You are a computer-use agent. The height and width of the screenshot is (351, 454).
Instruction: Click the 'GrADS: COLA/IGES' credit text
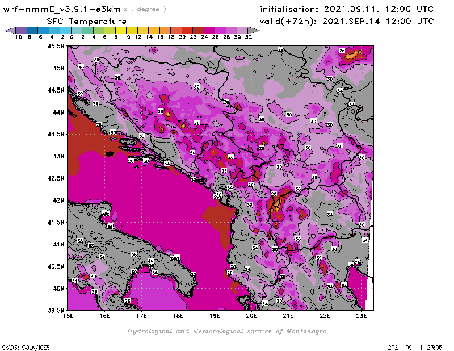(26, 348)
